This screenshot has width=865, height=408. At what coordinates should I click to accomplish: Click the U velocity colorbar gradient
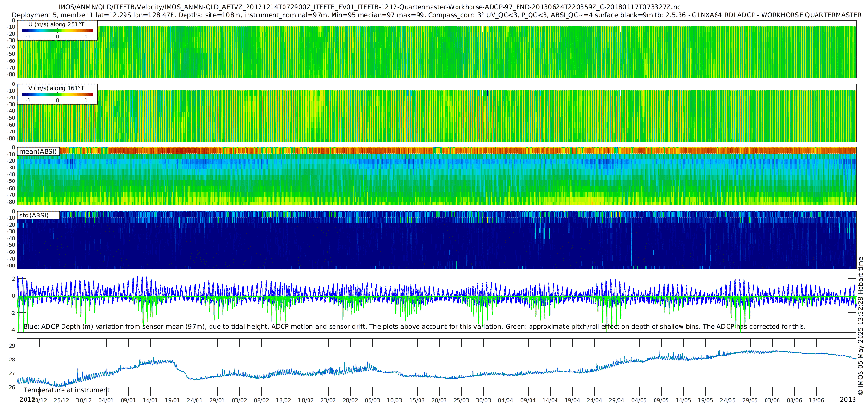tap(57, 31)
